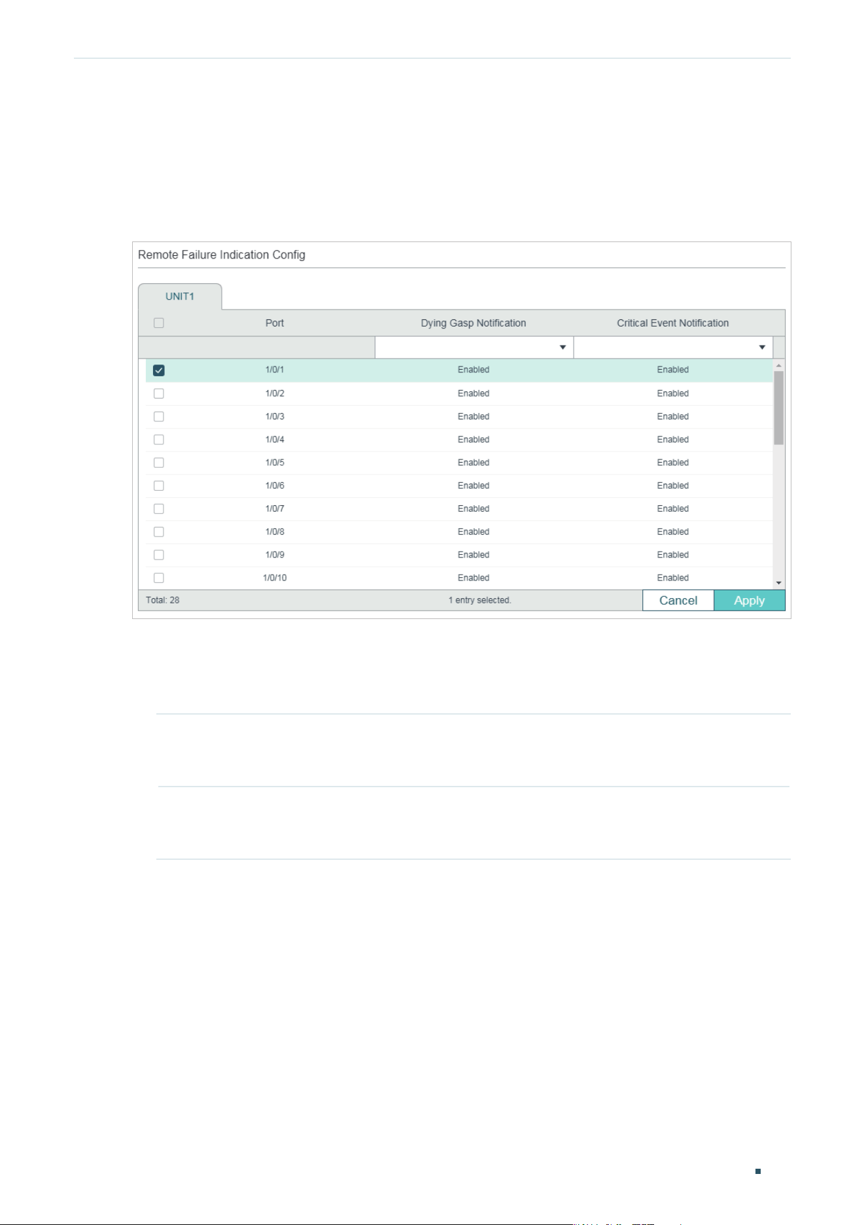The image size is (866, 1225).
Task: Click Dying Gasp Enabled value for port 1/0/5
Action: [x=474, y=463]
